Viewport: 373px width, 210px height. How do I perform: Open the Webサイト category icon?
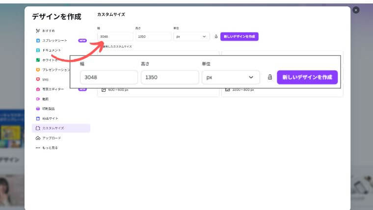[38, 118]
